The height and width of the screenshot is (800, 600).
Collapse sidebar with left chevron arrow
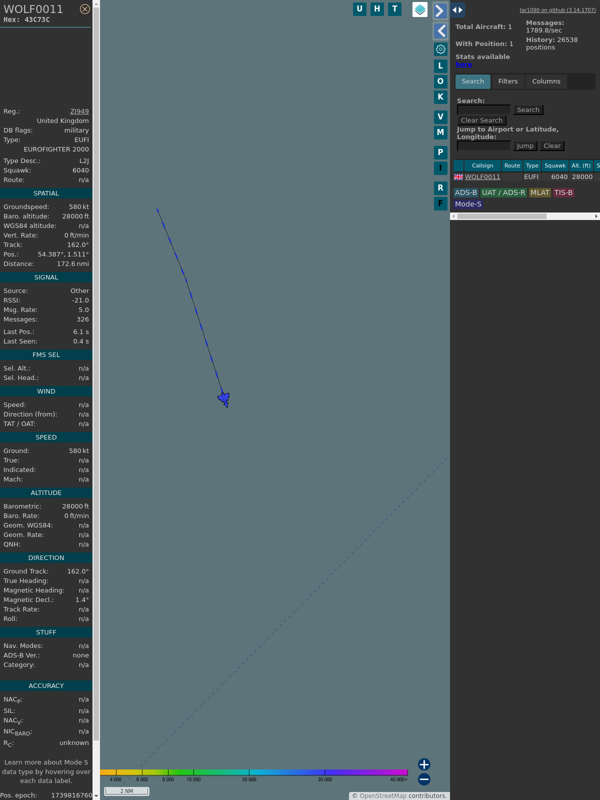coord(440,31)
